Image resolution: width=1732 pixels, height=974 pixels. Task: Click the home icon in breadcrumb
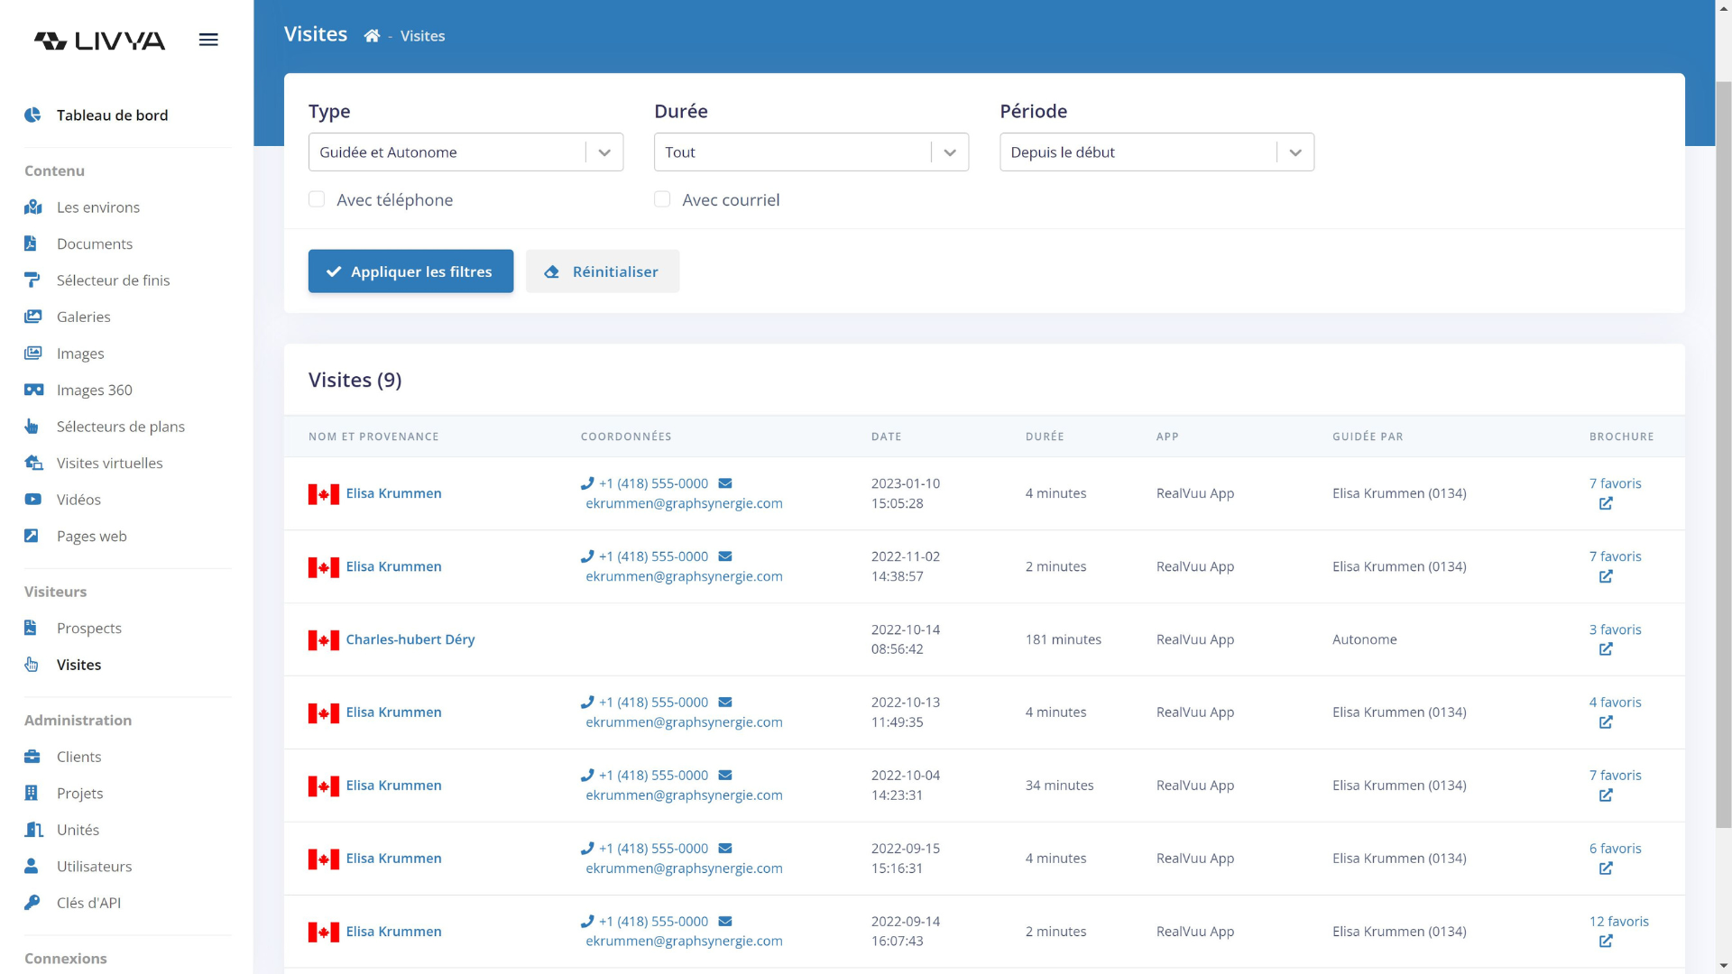372,36
